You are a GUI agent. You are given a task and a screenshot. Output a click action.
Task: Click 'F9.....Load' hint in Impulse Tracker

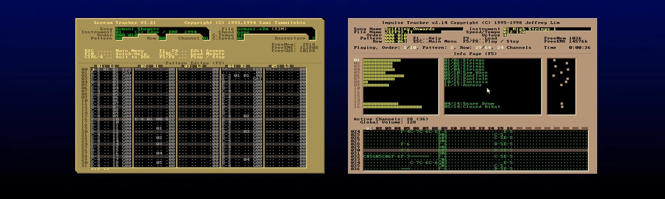click(x=480, y=38)
